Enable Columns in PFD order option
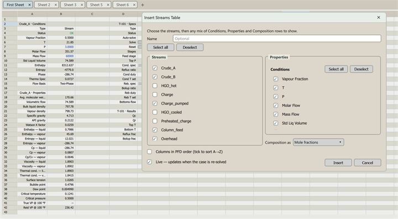398x219 pixels. 149,152
